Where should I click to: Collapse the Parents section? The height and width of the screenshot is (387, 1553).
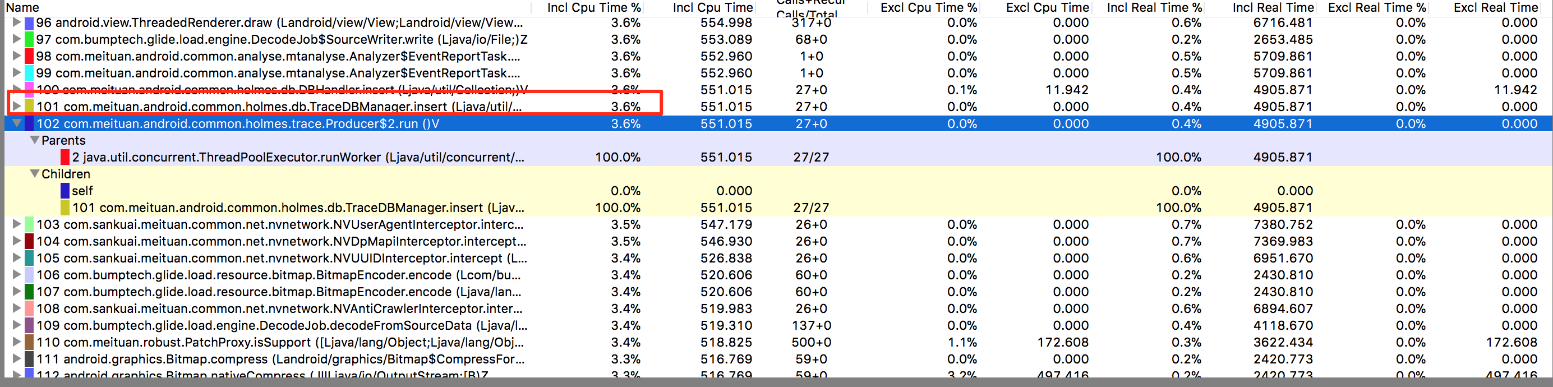tap(34, 140)
